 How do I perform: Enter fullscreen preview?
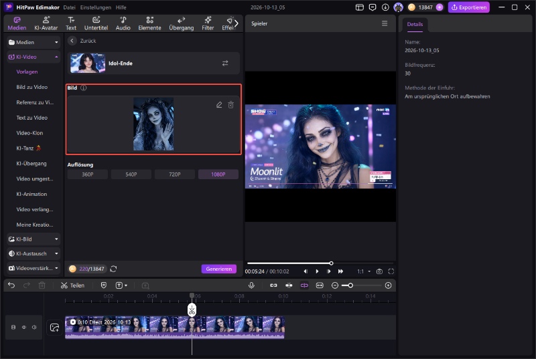point(391,271)
